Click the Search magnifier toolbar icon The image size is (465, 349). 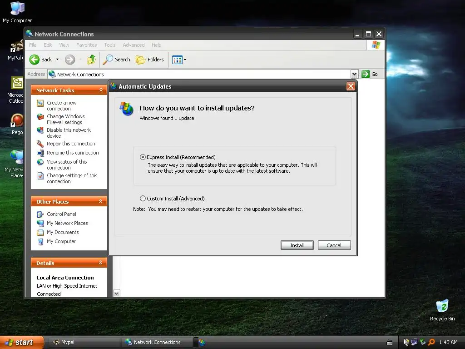108,60
